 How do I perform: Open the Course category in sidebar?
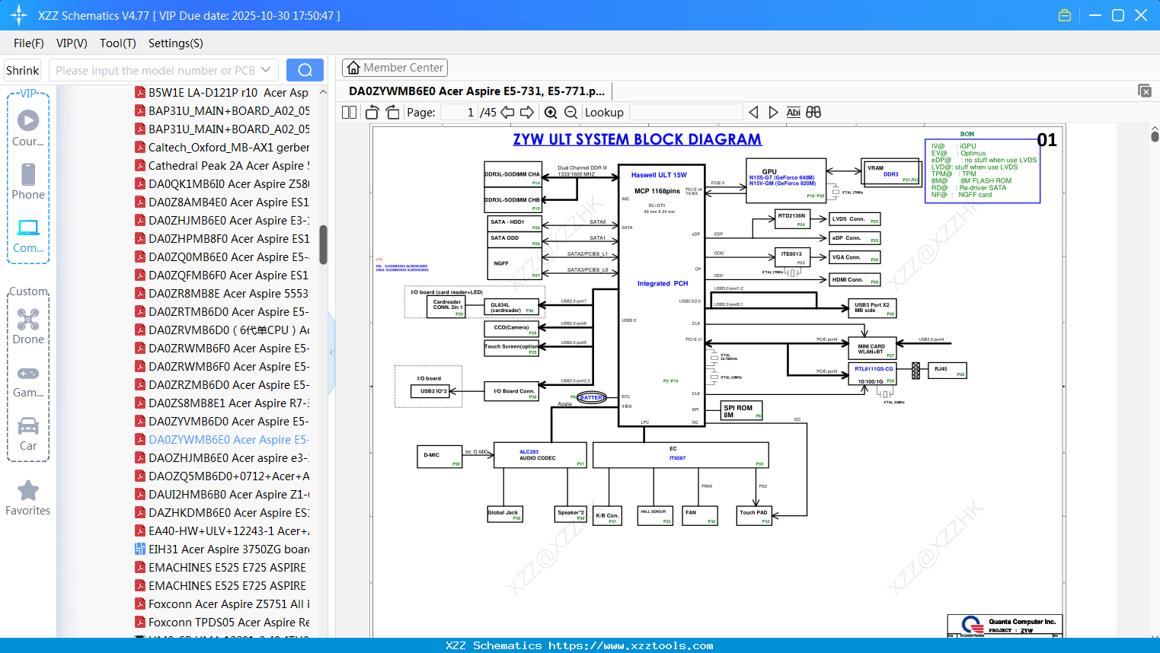tap(28, 129)
